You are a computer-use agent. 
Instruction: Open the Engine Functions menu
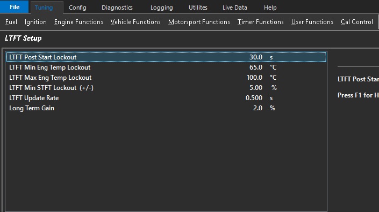(78, 22)
